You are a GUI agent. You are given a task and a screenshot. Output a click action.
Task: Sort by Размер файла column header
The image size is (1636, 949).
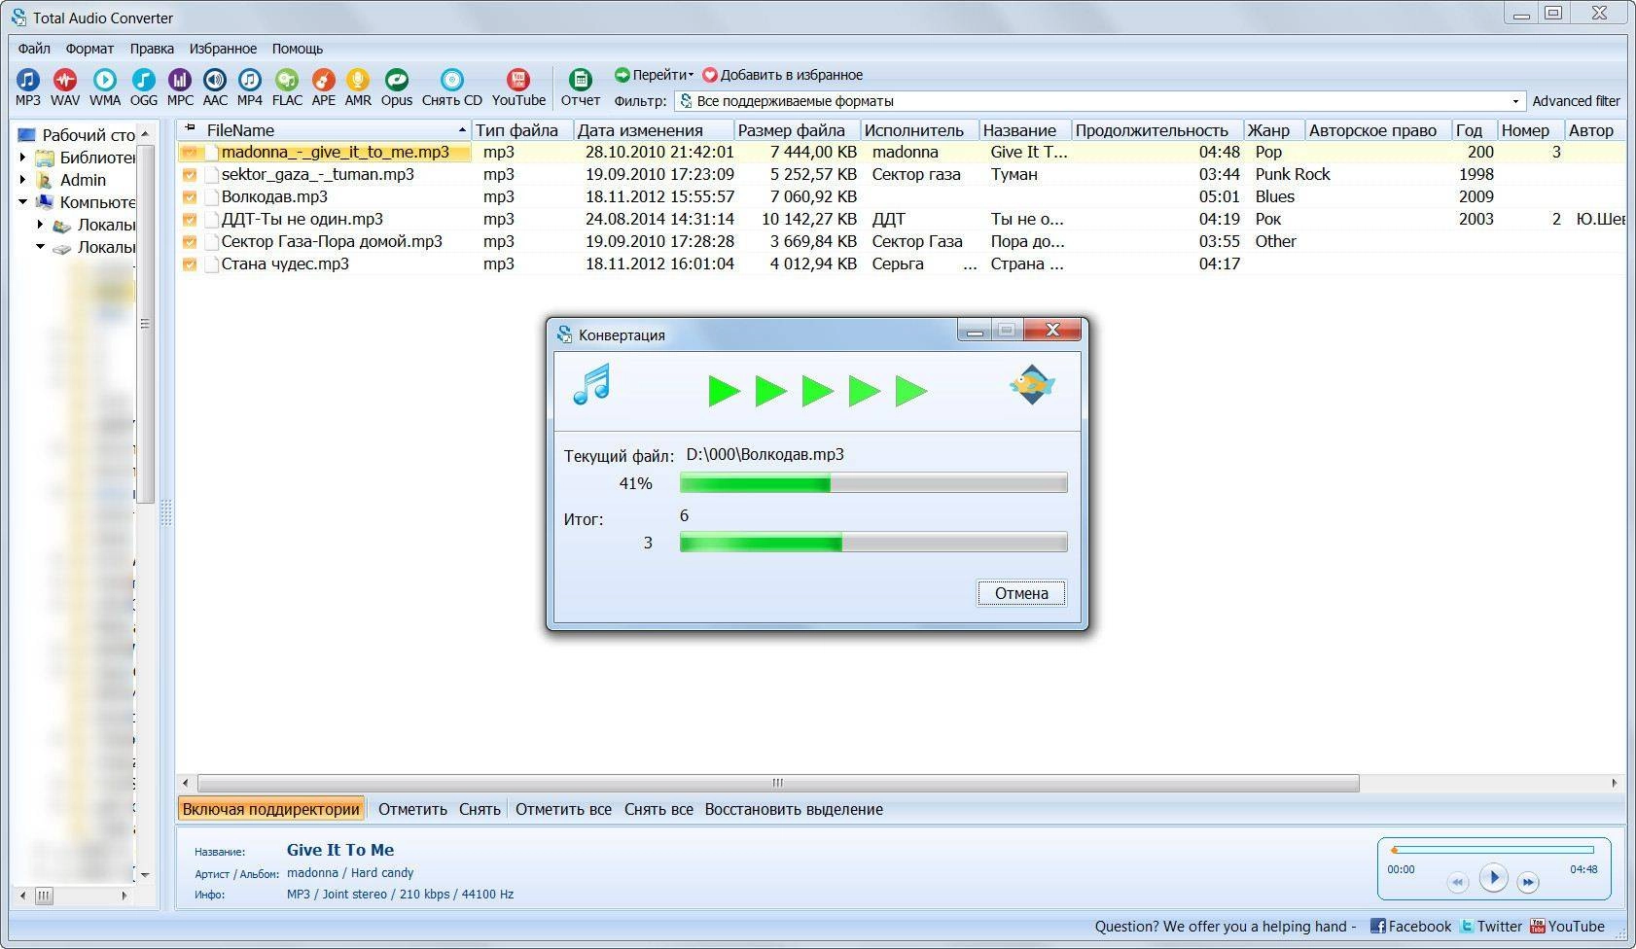pyautogui.click(x=797, y=130)
